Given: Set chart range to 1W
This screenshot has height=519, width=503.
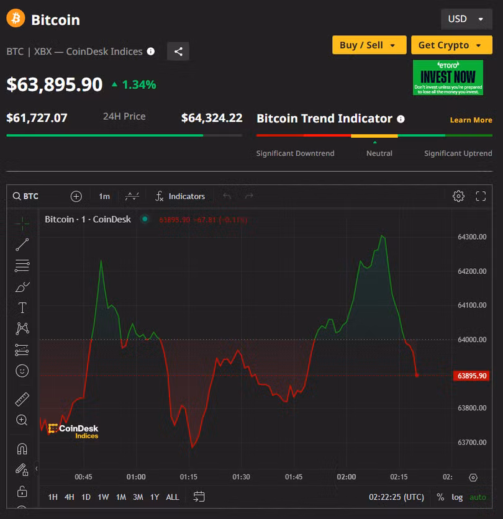Looking at the screenshot, I should pos(103,497).
